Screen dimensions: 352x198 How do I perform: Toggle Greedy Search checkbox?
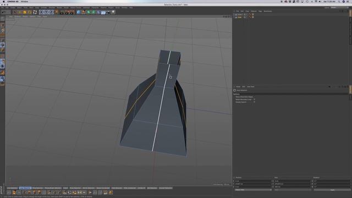(x=254, y=102)
